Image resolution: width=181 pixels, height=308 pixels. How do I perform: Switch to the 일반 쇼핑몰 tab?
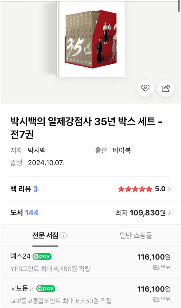tap(136, 236)
